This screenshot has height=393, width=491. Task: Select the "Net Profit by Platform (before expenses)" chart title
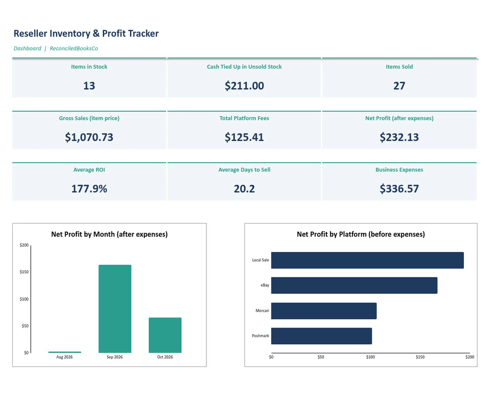[361, 234]
